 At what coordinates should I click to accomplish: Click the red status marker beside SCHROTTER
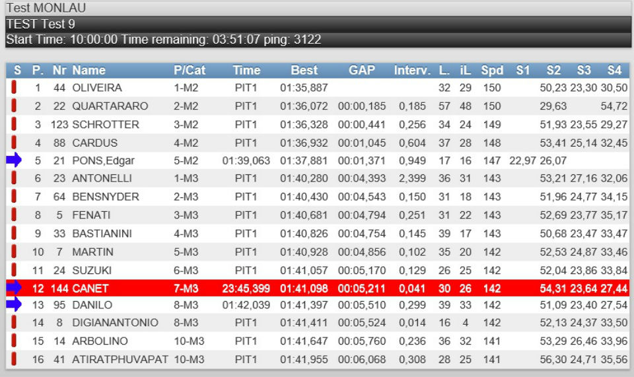click(x=14, y=124)
